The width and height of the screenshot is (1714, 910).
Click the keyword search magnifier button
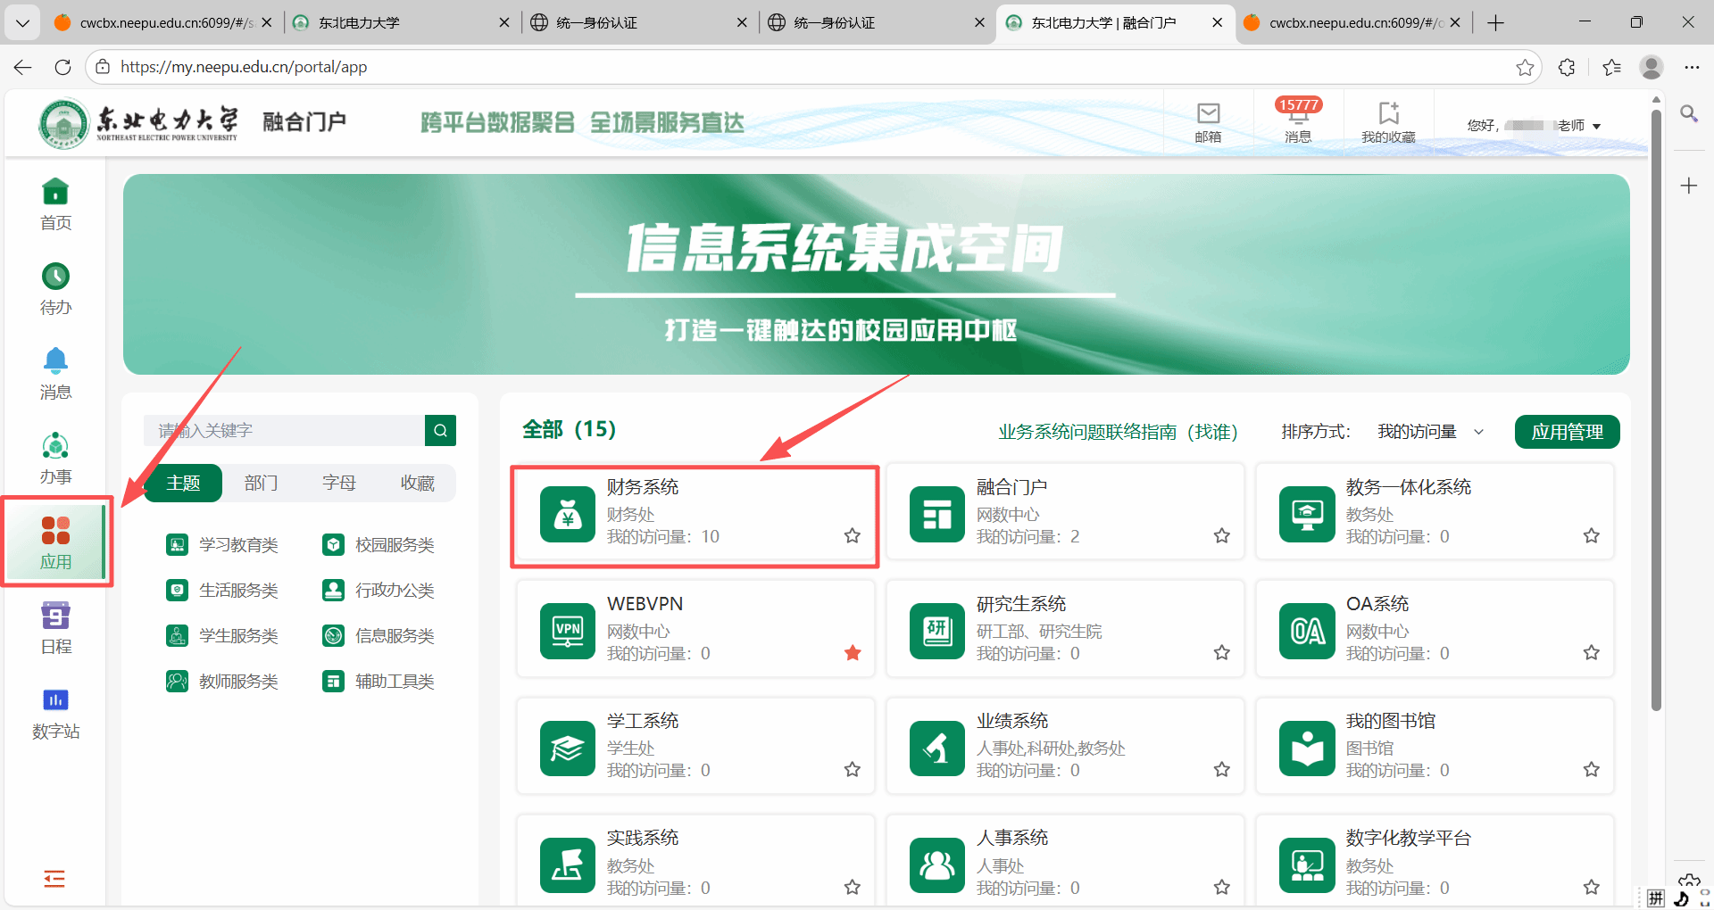[x=440, y=430]
